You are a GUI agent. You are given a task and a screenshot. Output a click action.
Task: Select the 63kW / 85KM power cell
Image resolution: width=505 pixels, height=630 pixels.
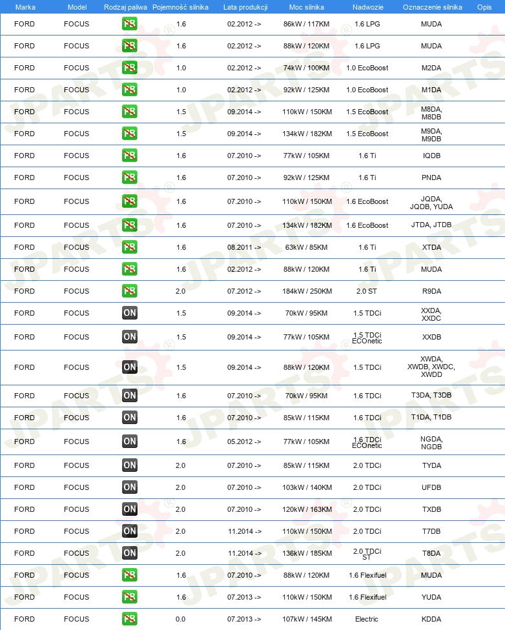tap(306, 247)
